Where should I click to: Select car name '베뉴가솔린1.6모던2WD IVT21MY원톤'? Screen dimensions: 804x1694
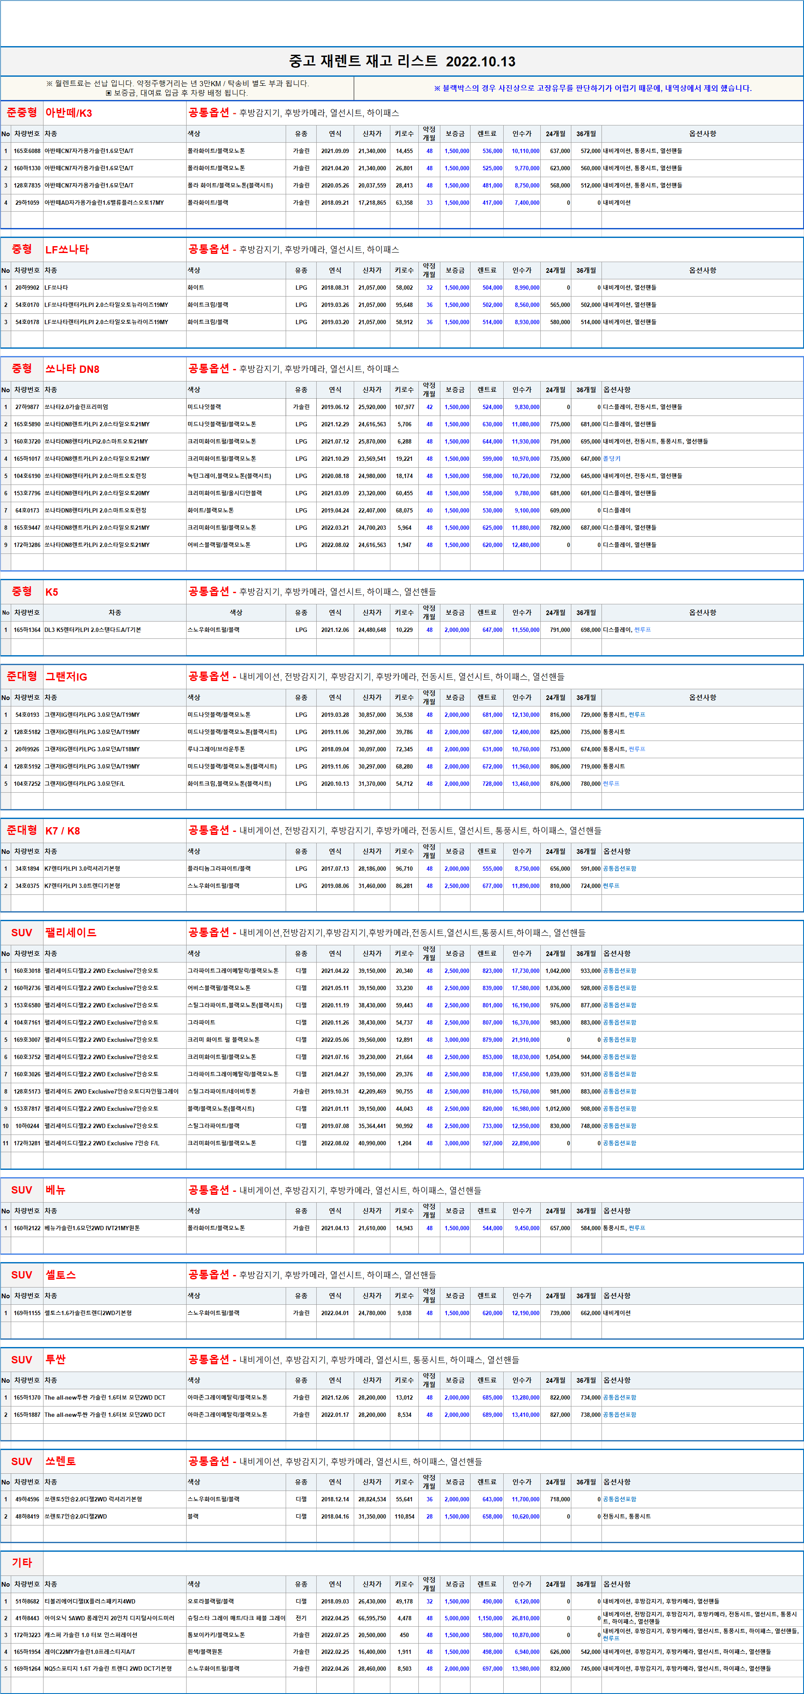(x=92, y=1228)
